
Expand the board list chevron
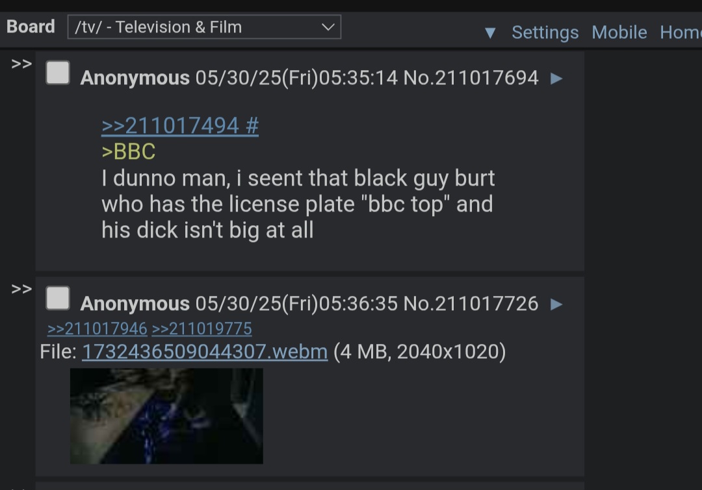328,27
